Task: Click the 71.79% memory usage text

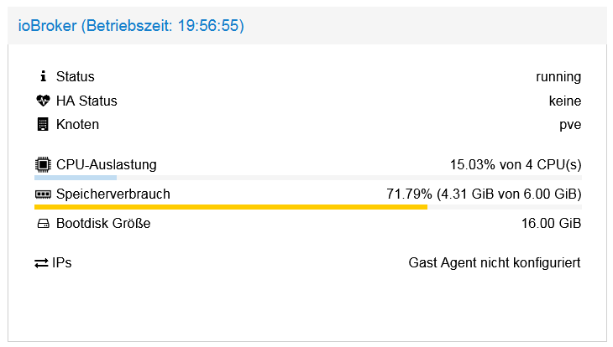Action: coord(484,194)
